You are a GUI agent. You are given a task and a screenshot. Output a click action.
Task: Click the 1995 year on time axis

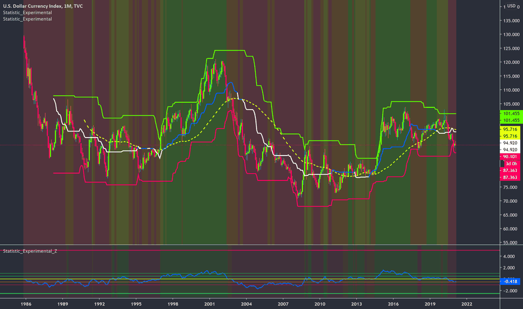(136, 304)
